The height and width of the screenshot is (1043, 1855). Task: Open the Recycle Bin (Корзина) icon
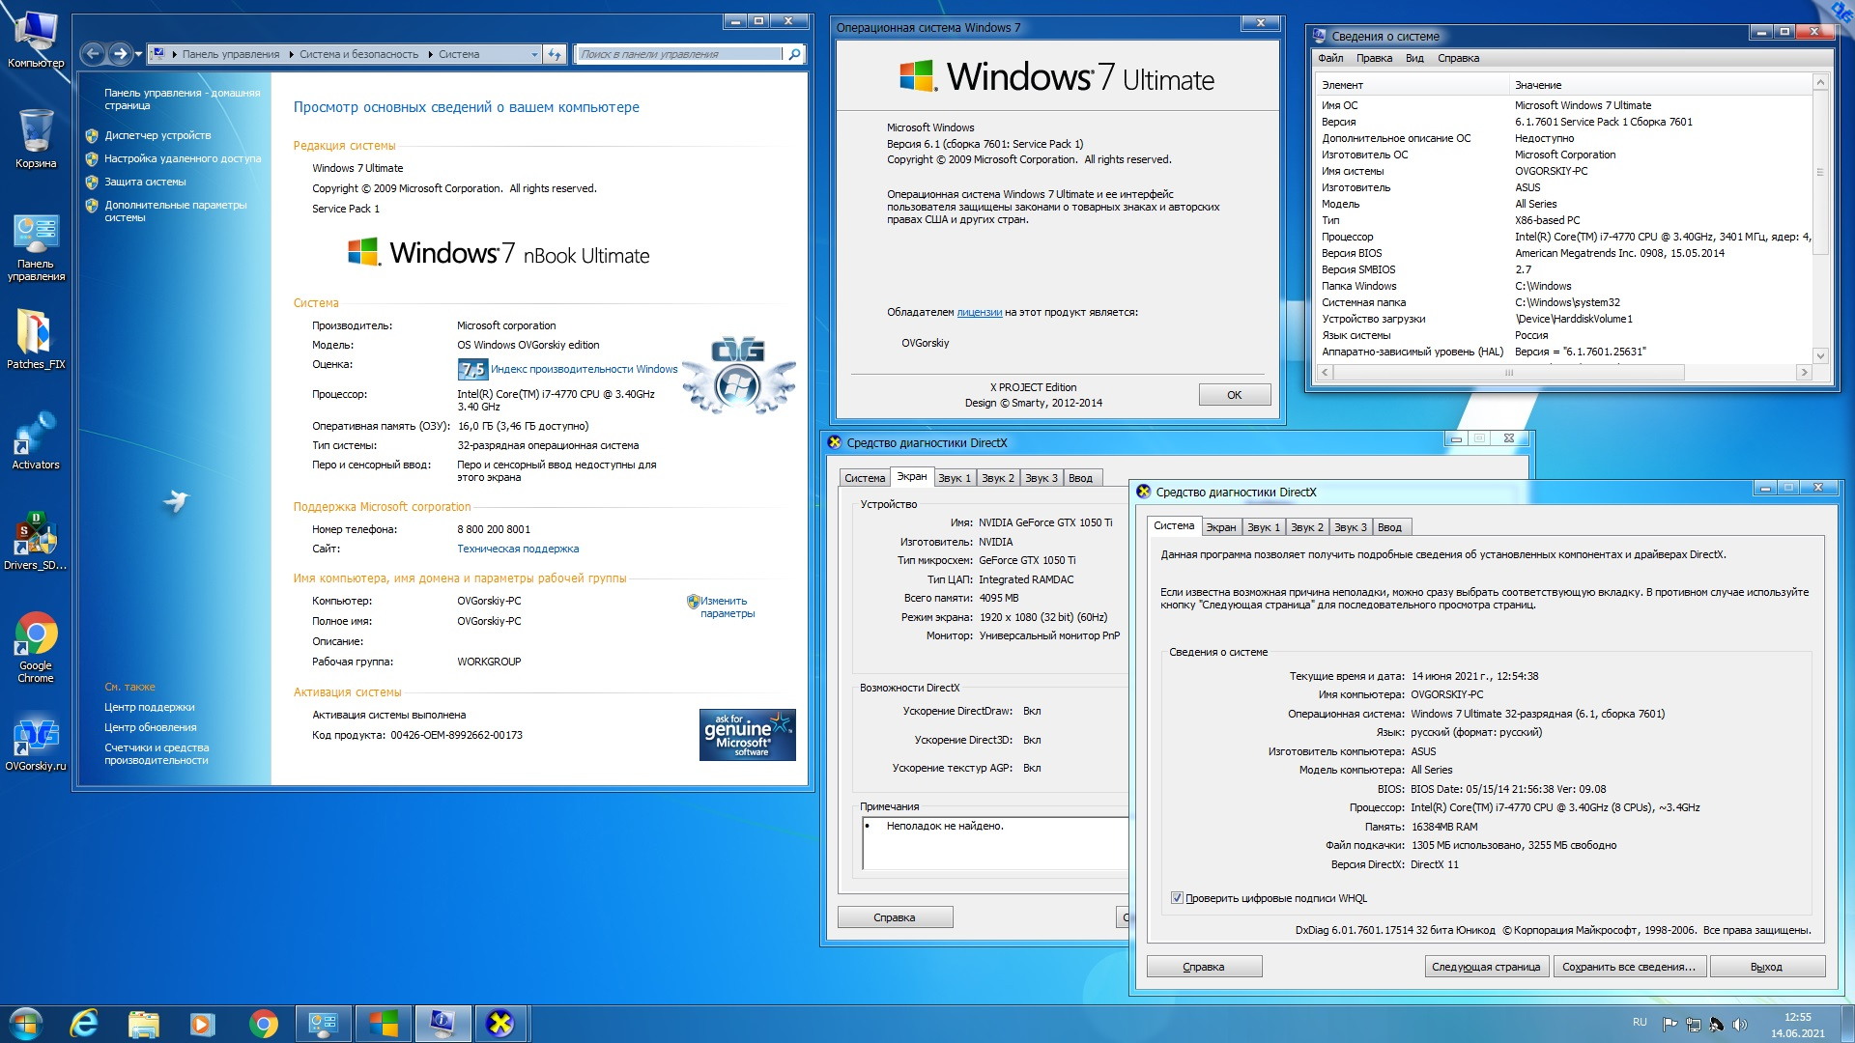pos(36,133)
